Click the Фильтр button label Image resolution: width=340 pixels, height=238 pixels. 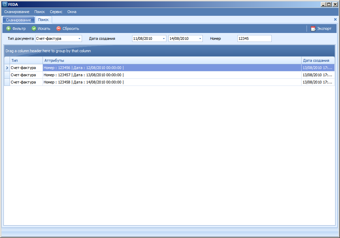[19, 29]
